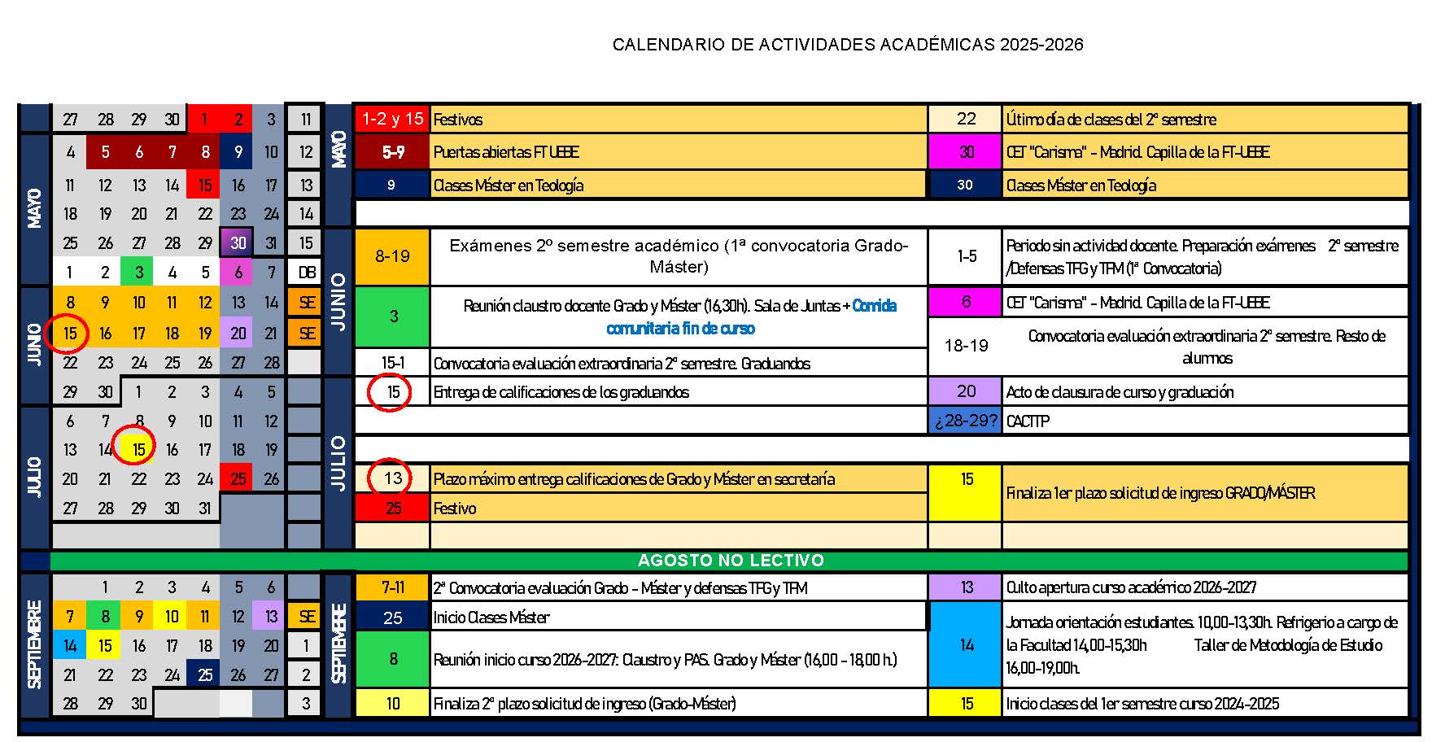Select "Plazo máximo entrega calificaciones" description
The height and width of the screenshot is (742, 1432).
634,479
